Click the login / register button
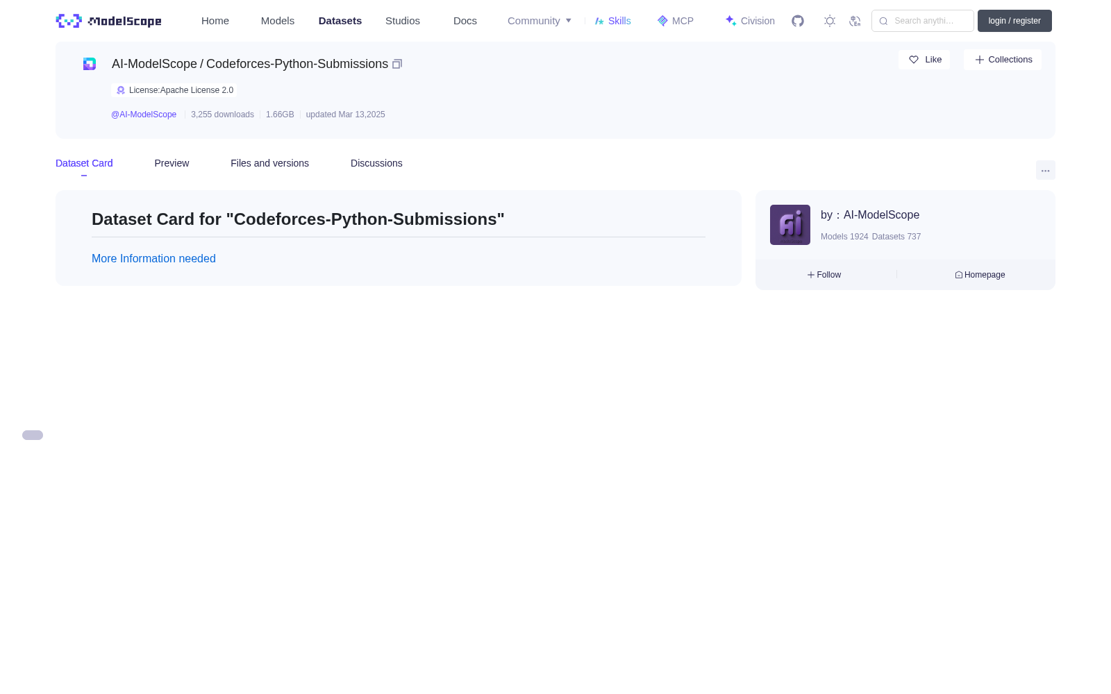This screenshot has height=694, width=1111. [1014, 21]
